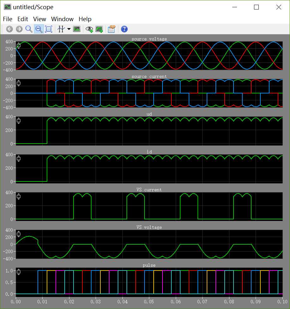Save the current view with eye icon
290x309 pixels.
pos(89,29)
